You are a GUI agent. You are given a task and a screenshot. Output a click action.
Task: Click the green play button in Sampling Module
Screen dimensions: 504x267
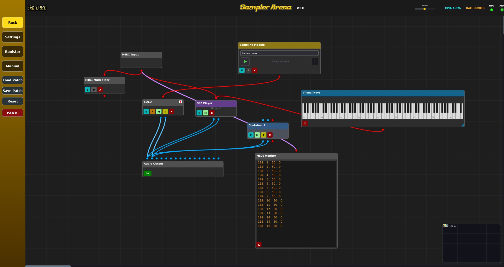245,62
